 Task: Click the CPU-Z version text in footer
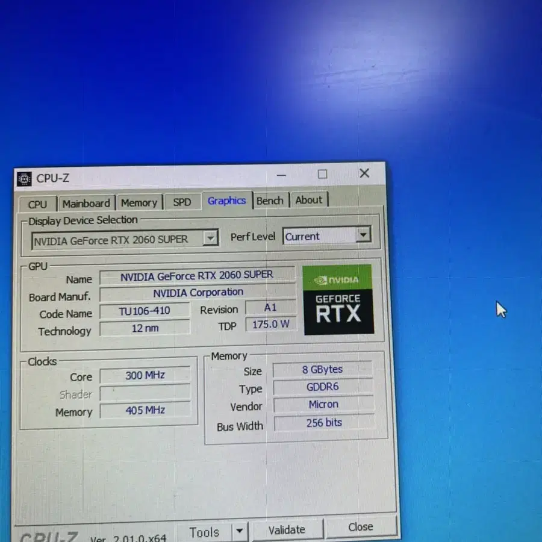(x=128, y=538)
